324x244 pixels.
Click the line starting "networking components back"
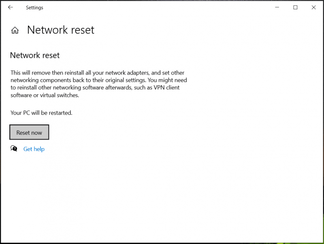(99, 80)
